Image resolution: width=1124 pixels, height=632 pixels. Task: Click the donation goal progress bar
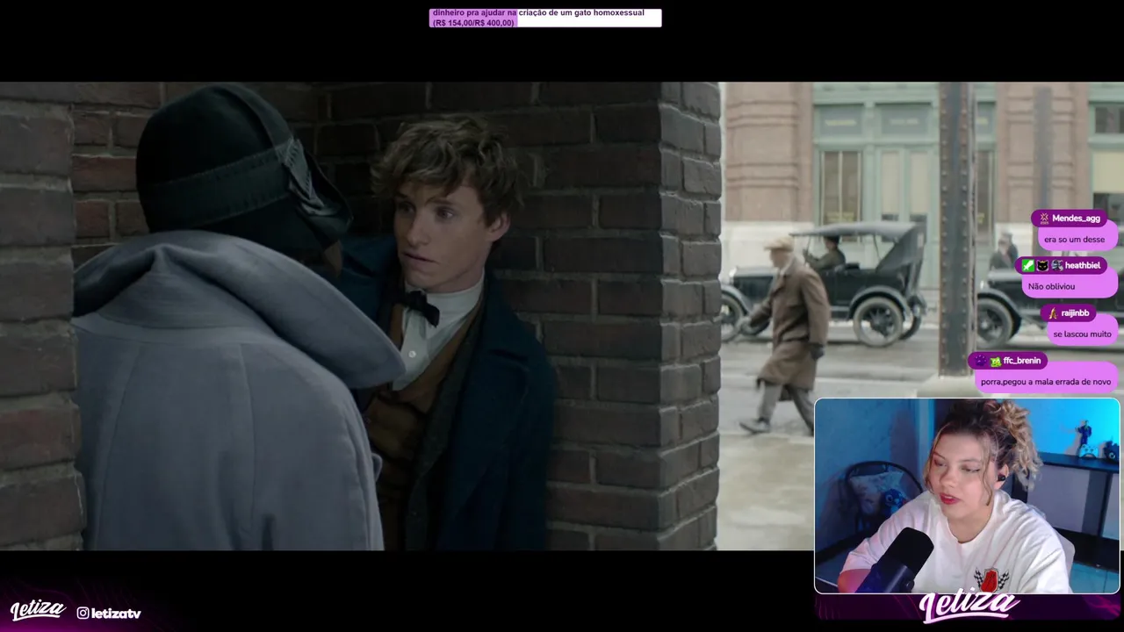[545, 18]
